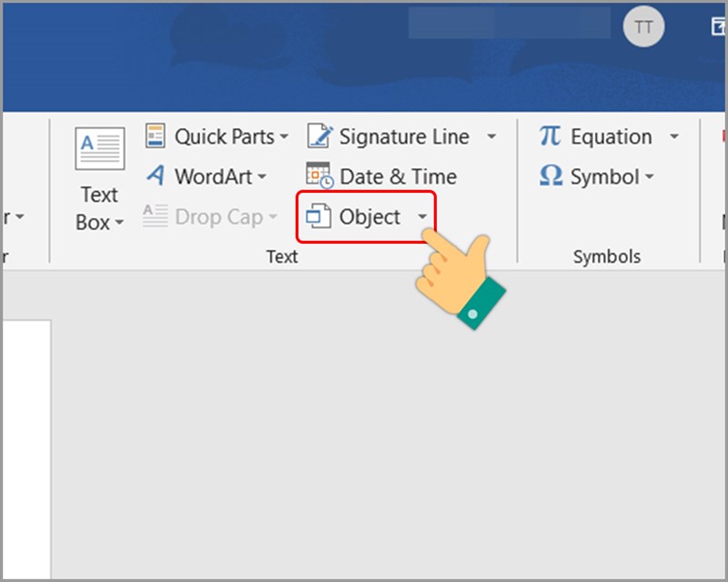Click the blue WordArt letter icon
Image resolution: width=728 pixels, height=582 pixels.
coord(156,176)
